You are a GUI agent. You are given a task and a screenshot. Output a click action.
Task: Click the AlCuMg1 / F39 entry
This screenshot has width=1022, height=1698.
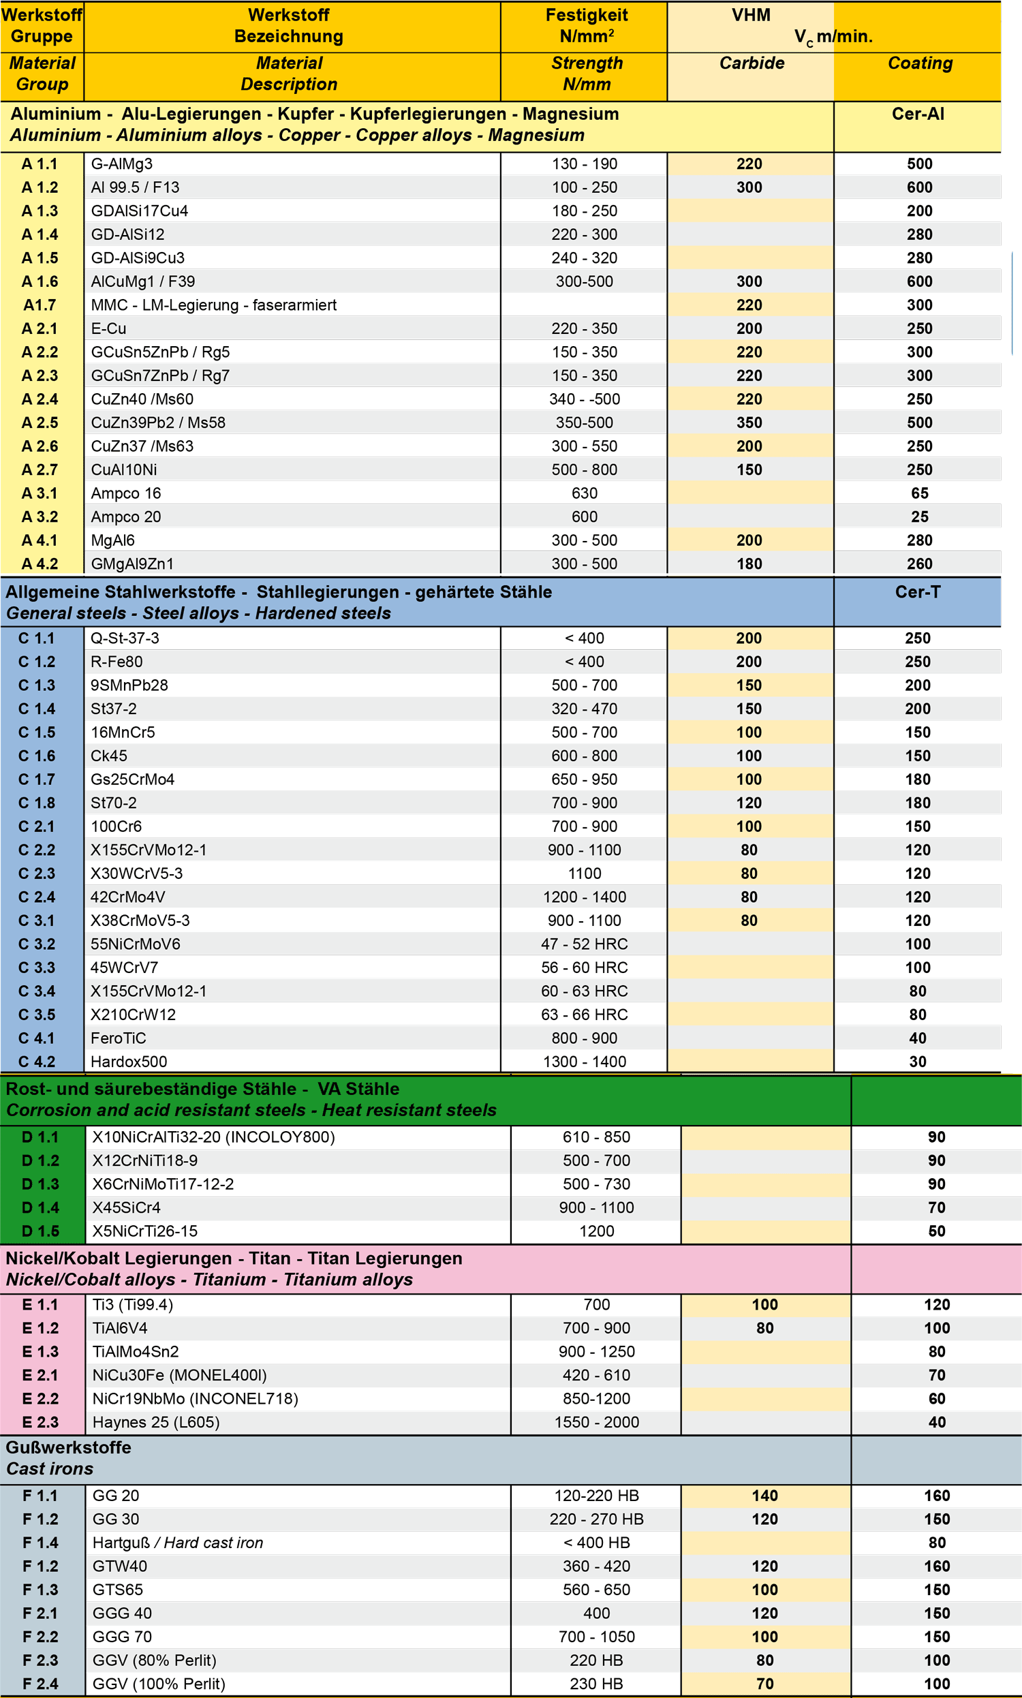142,281
